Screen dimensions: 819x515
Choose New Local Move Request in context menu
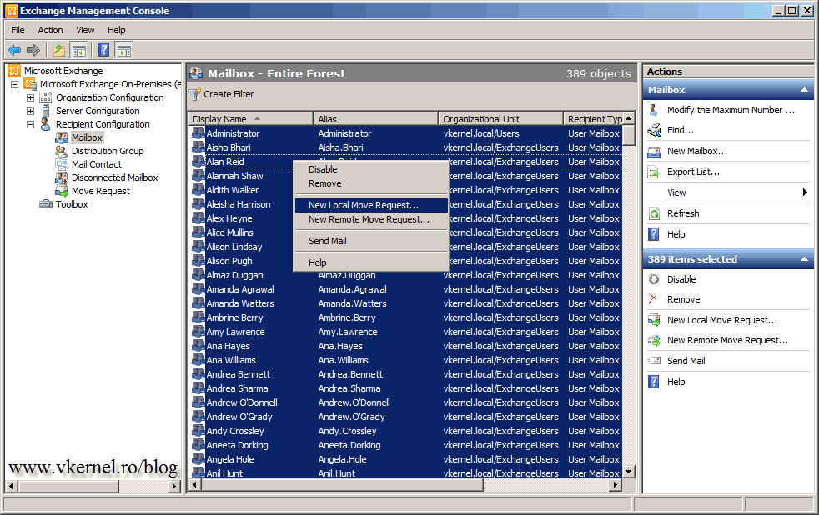[371, 205]
